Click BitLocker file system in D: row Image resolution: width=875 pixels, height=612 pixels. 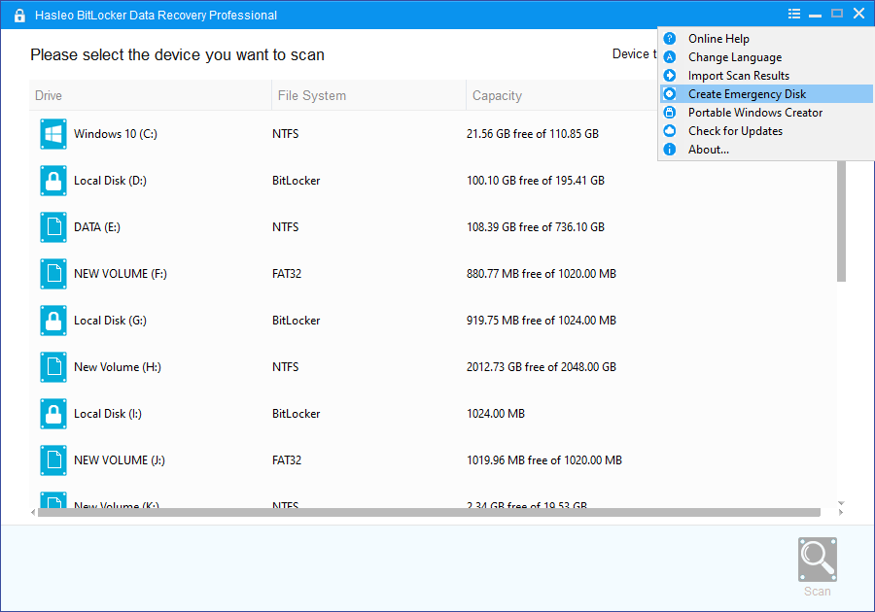296,181
